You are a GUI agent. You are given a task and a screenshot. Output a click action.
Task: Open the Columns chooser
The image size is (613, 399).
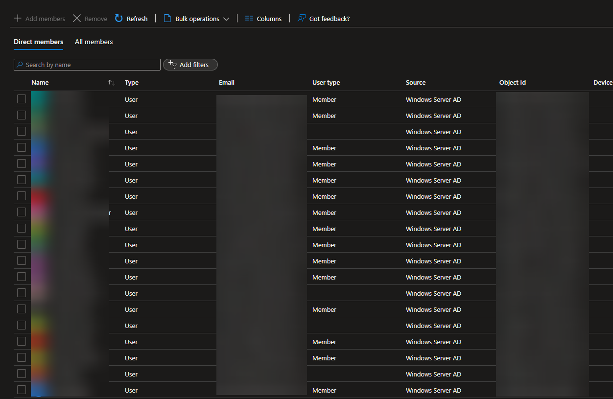pyautogui.click(x=263, y=18)
